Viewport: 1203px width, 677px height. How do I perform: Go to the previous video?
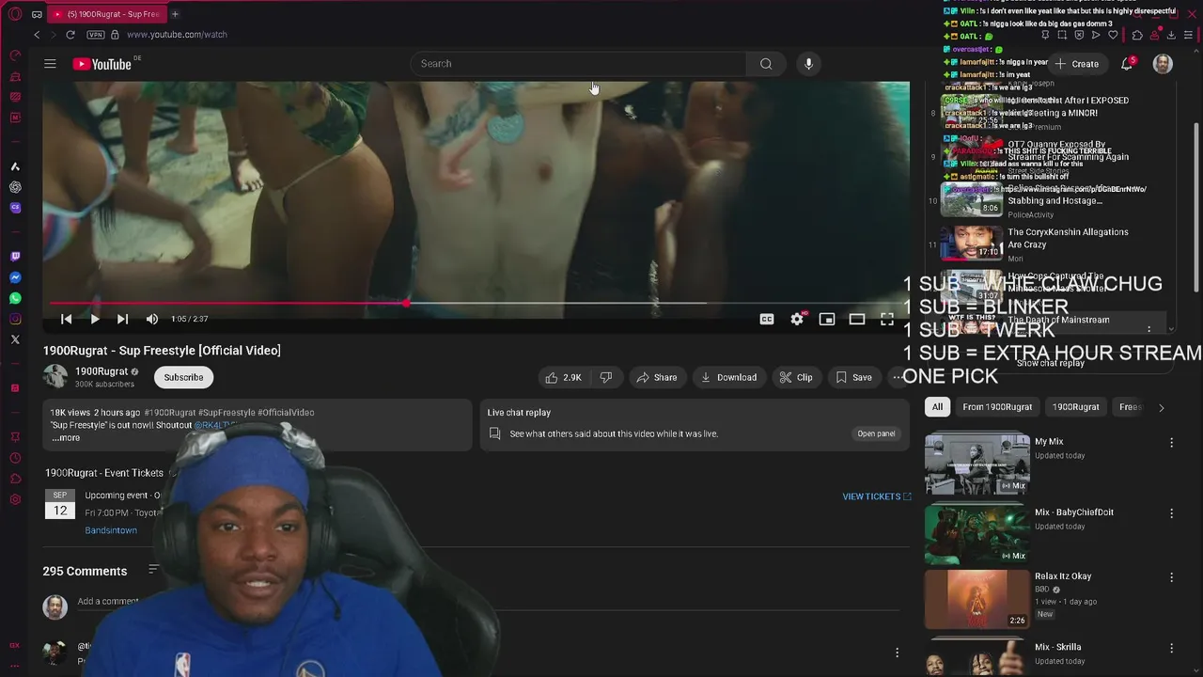pyautogui.click(x=66, y=320)
